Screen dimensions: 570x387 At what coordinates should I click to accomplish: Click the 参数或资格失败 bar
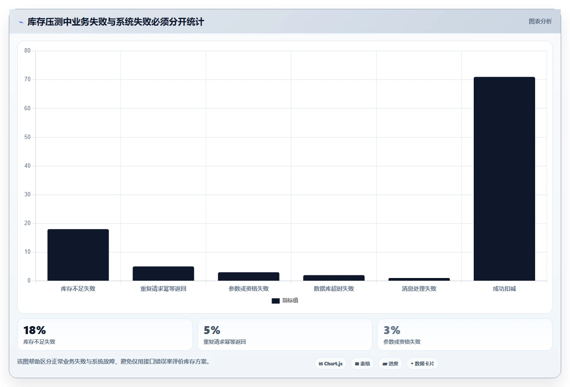pos(249,276)
